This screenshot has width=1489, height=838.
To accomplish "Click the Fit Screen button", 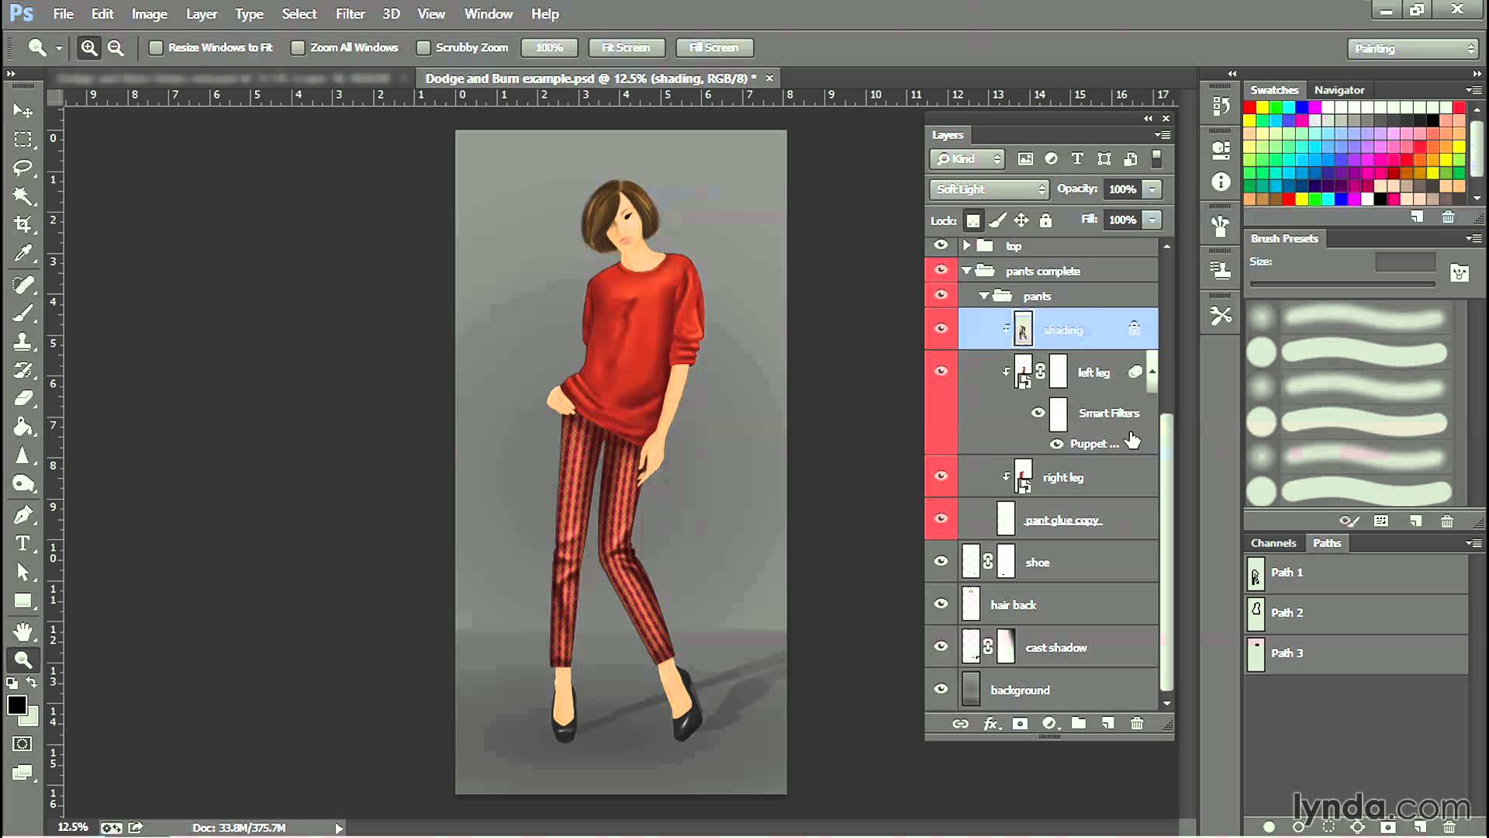I will [626, 47].
